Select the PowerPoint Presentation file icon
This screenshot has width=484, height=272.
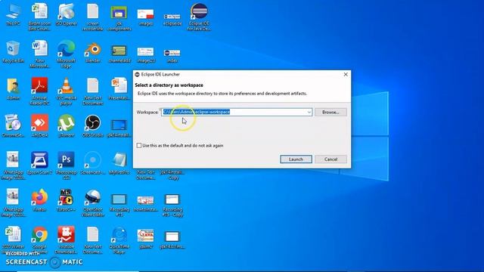point(119,89)
